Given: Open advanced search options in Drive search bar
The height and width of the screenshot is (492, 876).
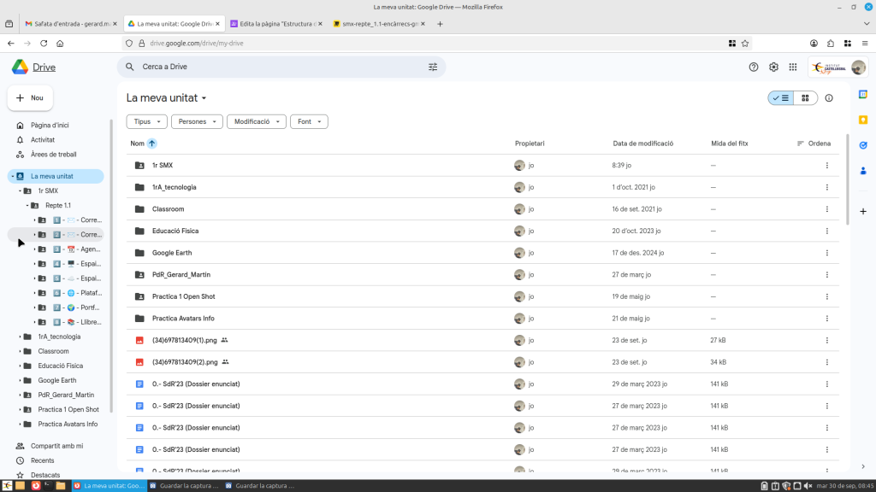Looking at the screenshot, I should click(x=432, y=67).
